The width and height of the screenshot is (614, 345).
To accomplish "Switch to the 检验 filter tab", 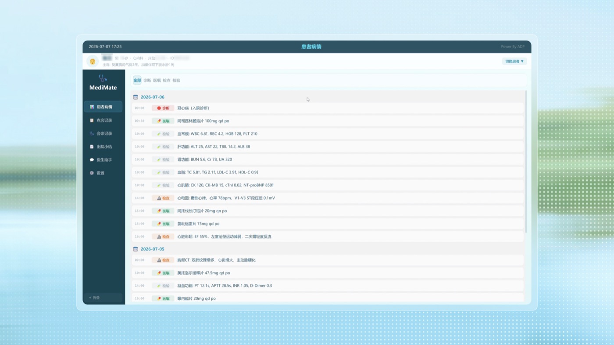I will tap(176, 80).
